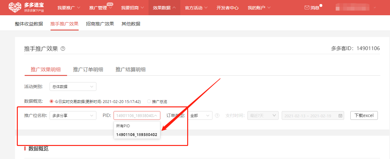The image size is (390, 159).
Task: Click the 多多进宝 logo icon
Action: click(x=15, y=7)
